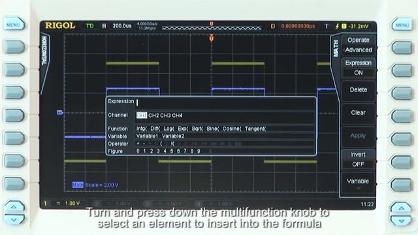Select the Delete menu item
The width and height of the screenshot is (418, 235).
tap(359, 90)
